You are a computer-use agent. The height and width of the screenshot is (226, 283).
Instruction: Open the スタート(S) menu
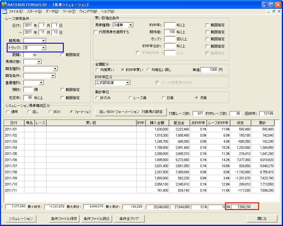tap(34, 11)
